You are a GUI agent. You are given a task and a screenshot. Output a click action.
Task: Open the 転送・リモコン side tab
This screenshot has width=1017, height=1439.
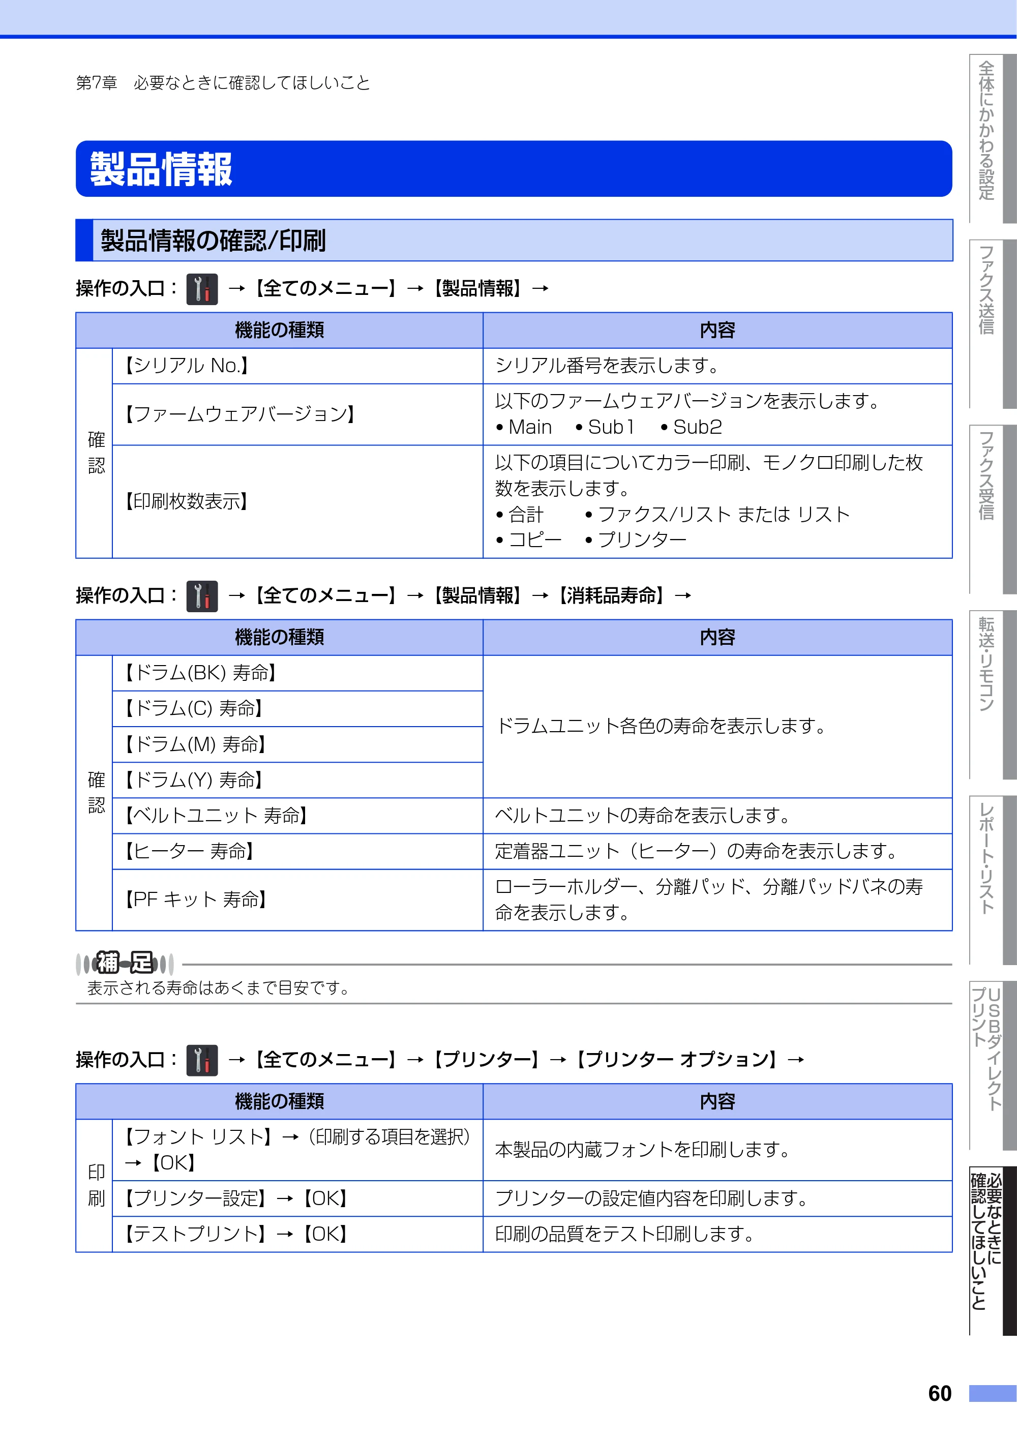(x=992, y=695)
